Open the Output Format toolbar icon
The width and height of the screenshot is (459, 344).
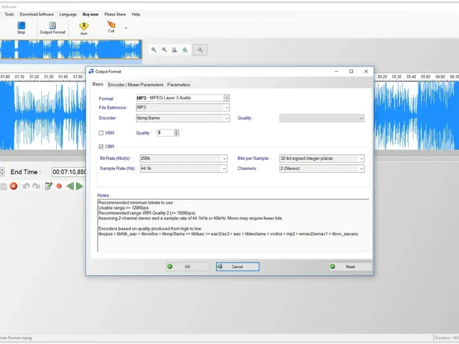52,26
